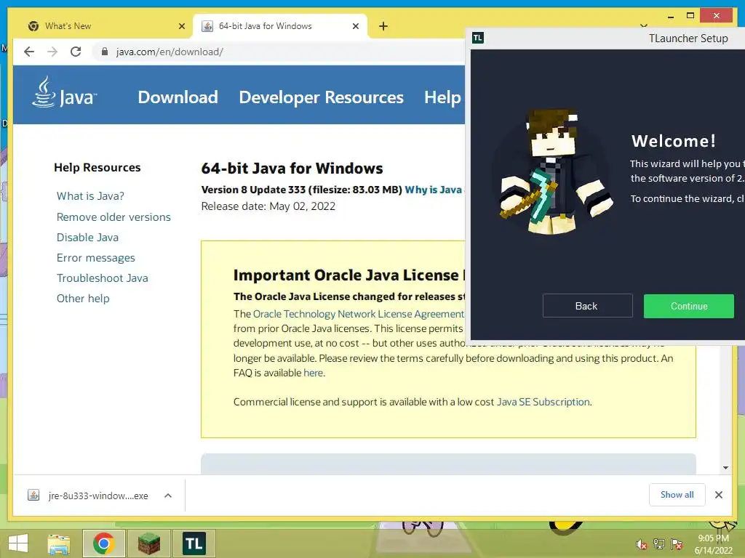This screenshot has height=558, width=745.
Task: Click the Welcome! heading in TLauncher Setup
Action: (673, 141)
